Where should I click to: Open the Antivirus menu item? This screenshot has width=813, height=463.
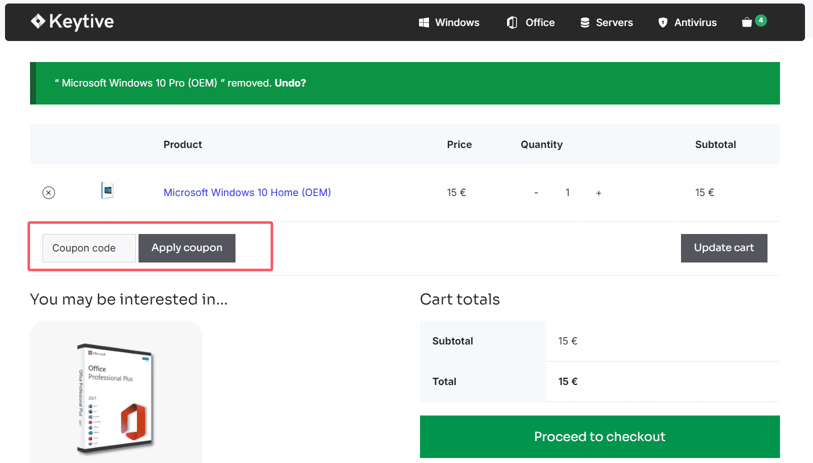687,22
